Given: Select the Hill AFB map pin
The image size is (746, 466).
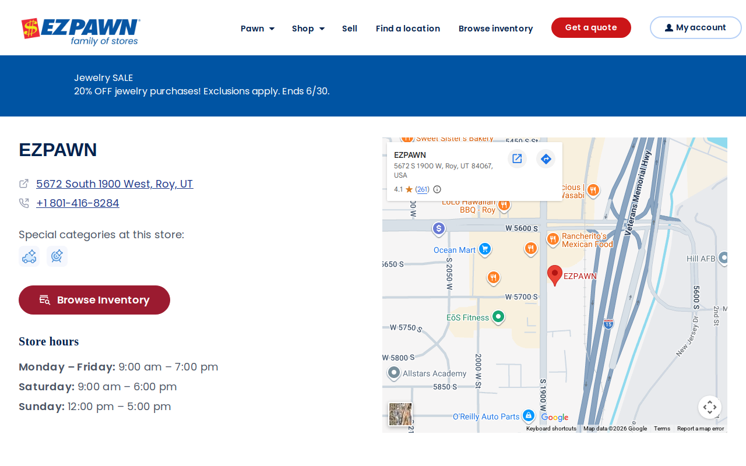Looking at the screenshot, I should (723, 258).
